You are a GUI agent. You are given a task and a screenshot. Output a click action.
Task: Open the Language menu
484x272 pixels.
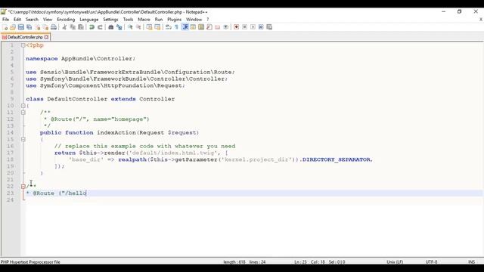(x=89, y=20)
